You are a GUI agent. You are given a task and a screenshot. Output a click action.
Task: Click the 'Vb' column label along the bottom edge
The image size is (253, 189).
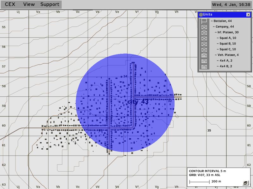click(x=58, y=187)
